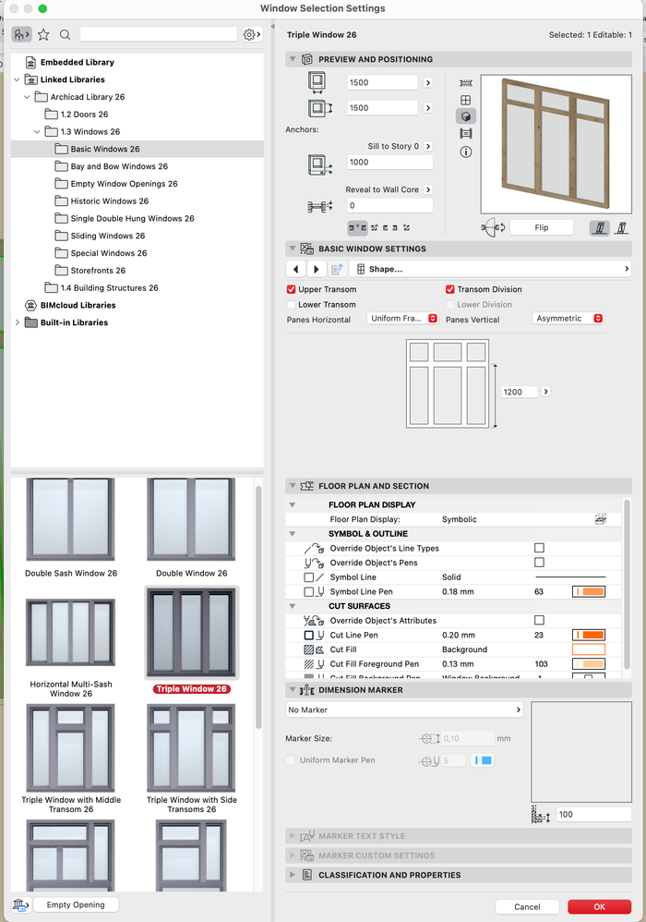The width and height of the screenshot is (646, 922).
Task: Click the reveal depth icon
Action: point(319,206)
